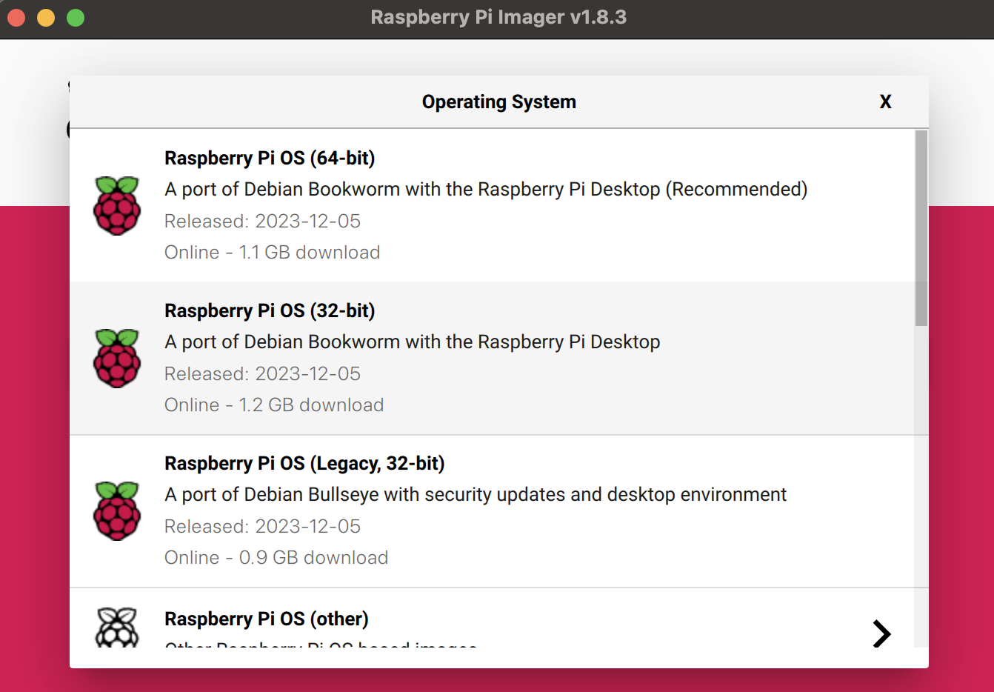Click the Operating System dialog heading
This screenshot has width=994, height=692.
(498, 102)
